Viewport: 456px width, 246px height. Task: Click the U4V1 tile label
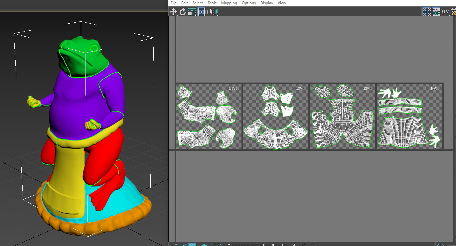tap(434, 89)
